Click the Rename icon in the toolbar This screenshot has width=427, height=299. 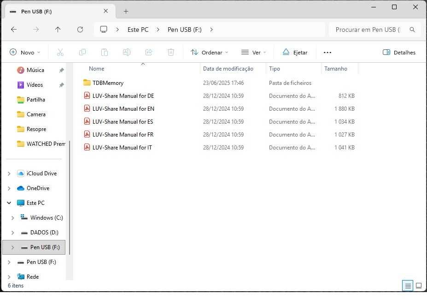pyautogui.click(x=127, y=52)
